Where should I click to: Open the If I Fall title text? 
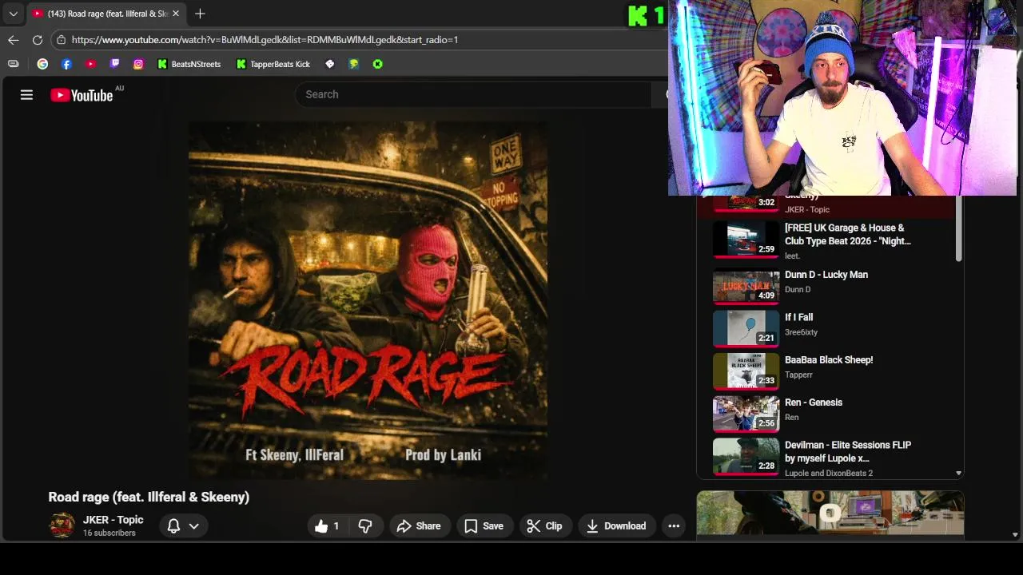pyautogui.click(x=798, y=317)
